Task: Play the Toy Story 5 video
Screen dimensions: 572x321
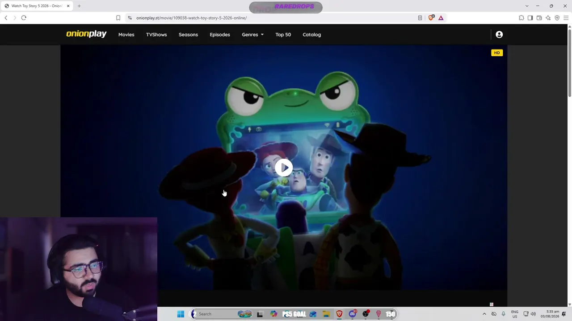Action: 284,168
